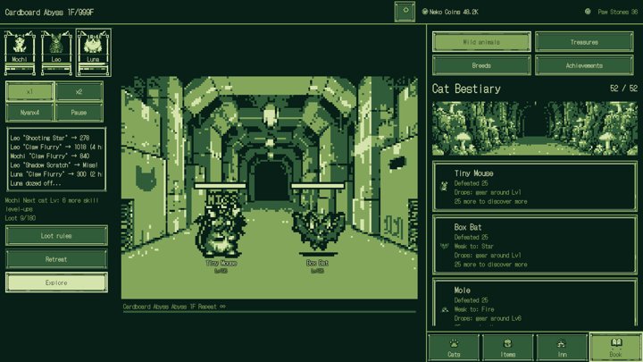Click the Tiny Mouse health bar
Screen dimensions: 643x362
pyautogui.click(x=221, y=186)
